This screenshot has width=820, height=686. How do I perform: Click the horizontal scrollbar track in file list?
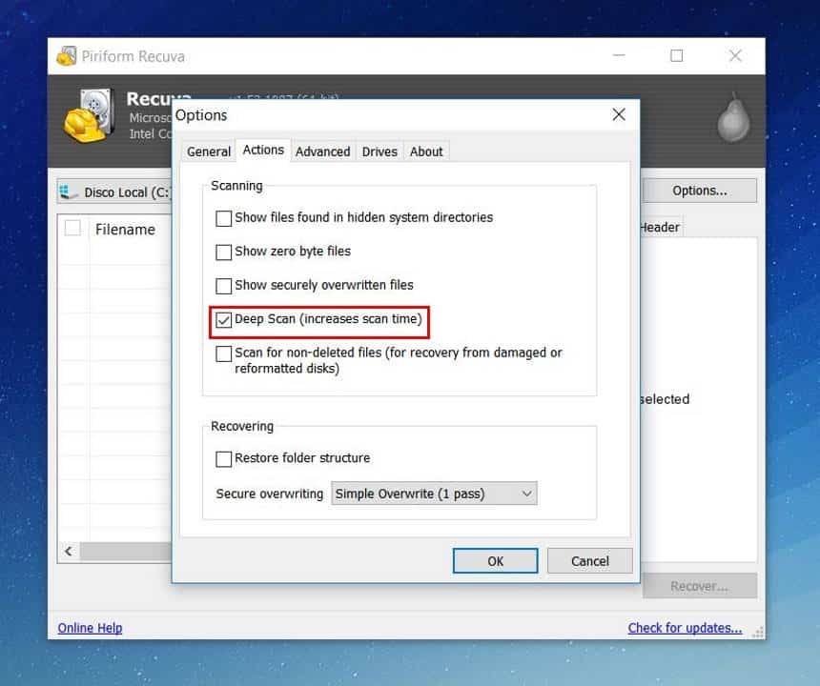click(126, 552)
